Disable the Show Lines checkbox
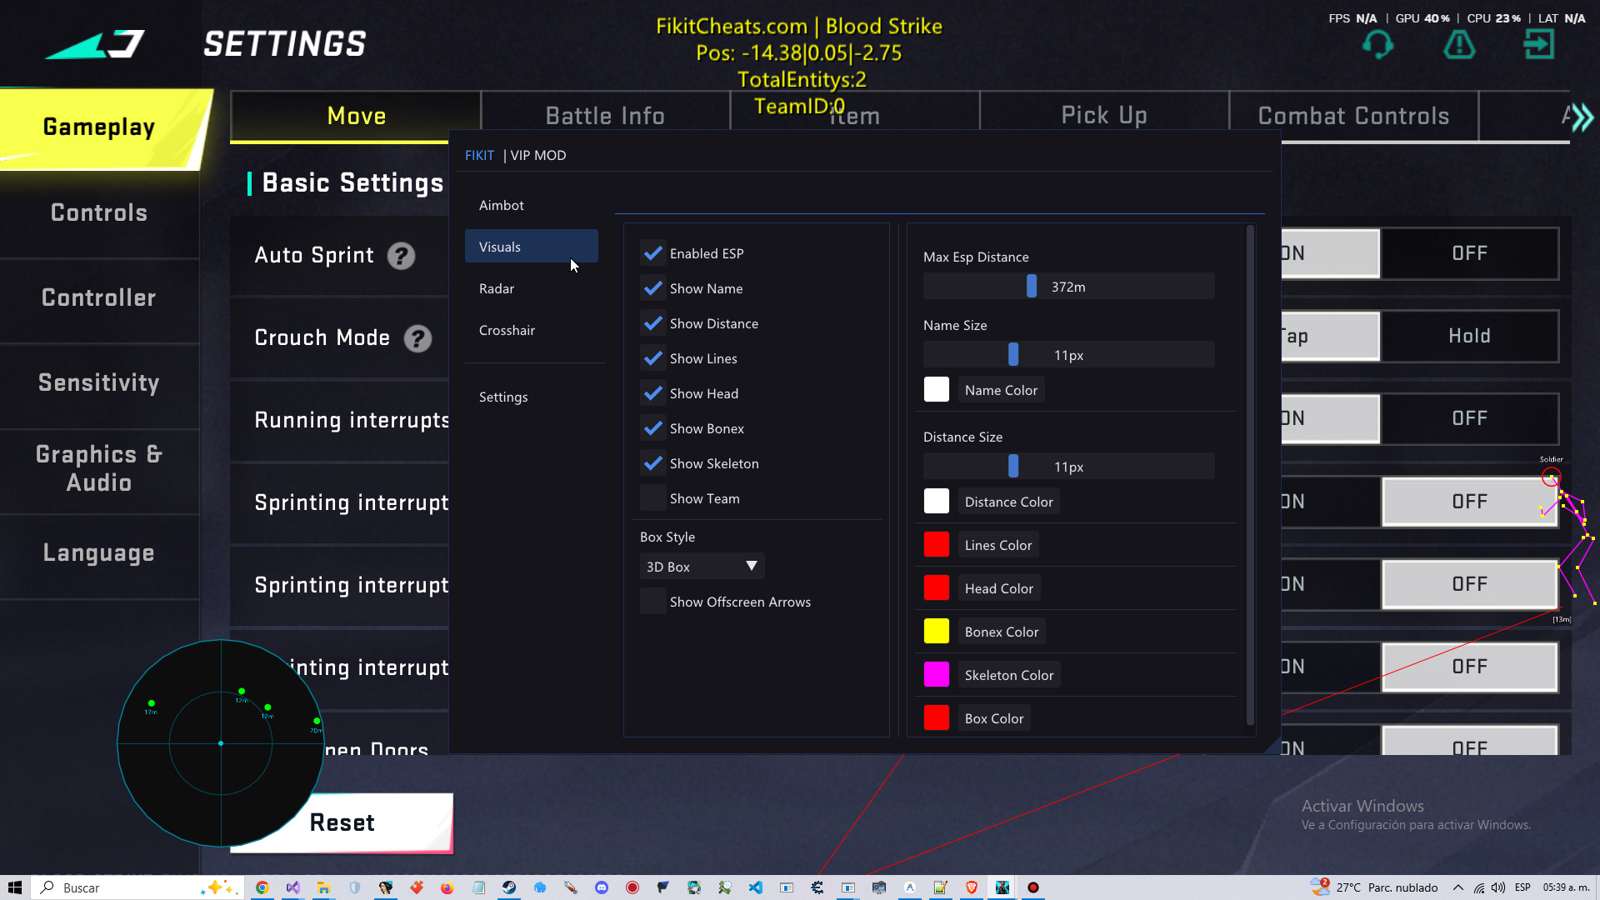 click(x=653, y=358)
